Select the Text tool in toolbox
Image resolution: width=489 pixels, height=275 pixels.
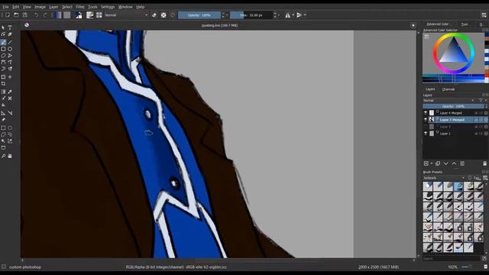tap(10, 27)
